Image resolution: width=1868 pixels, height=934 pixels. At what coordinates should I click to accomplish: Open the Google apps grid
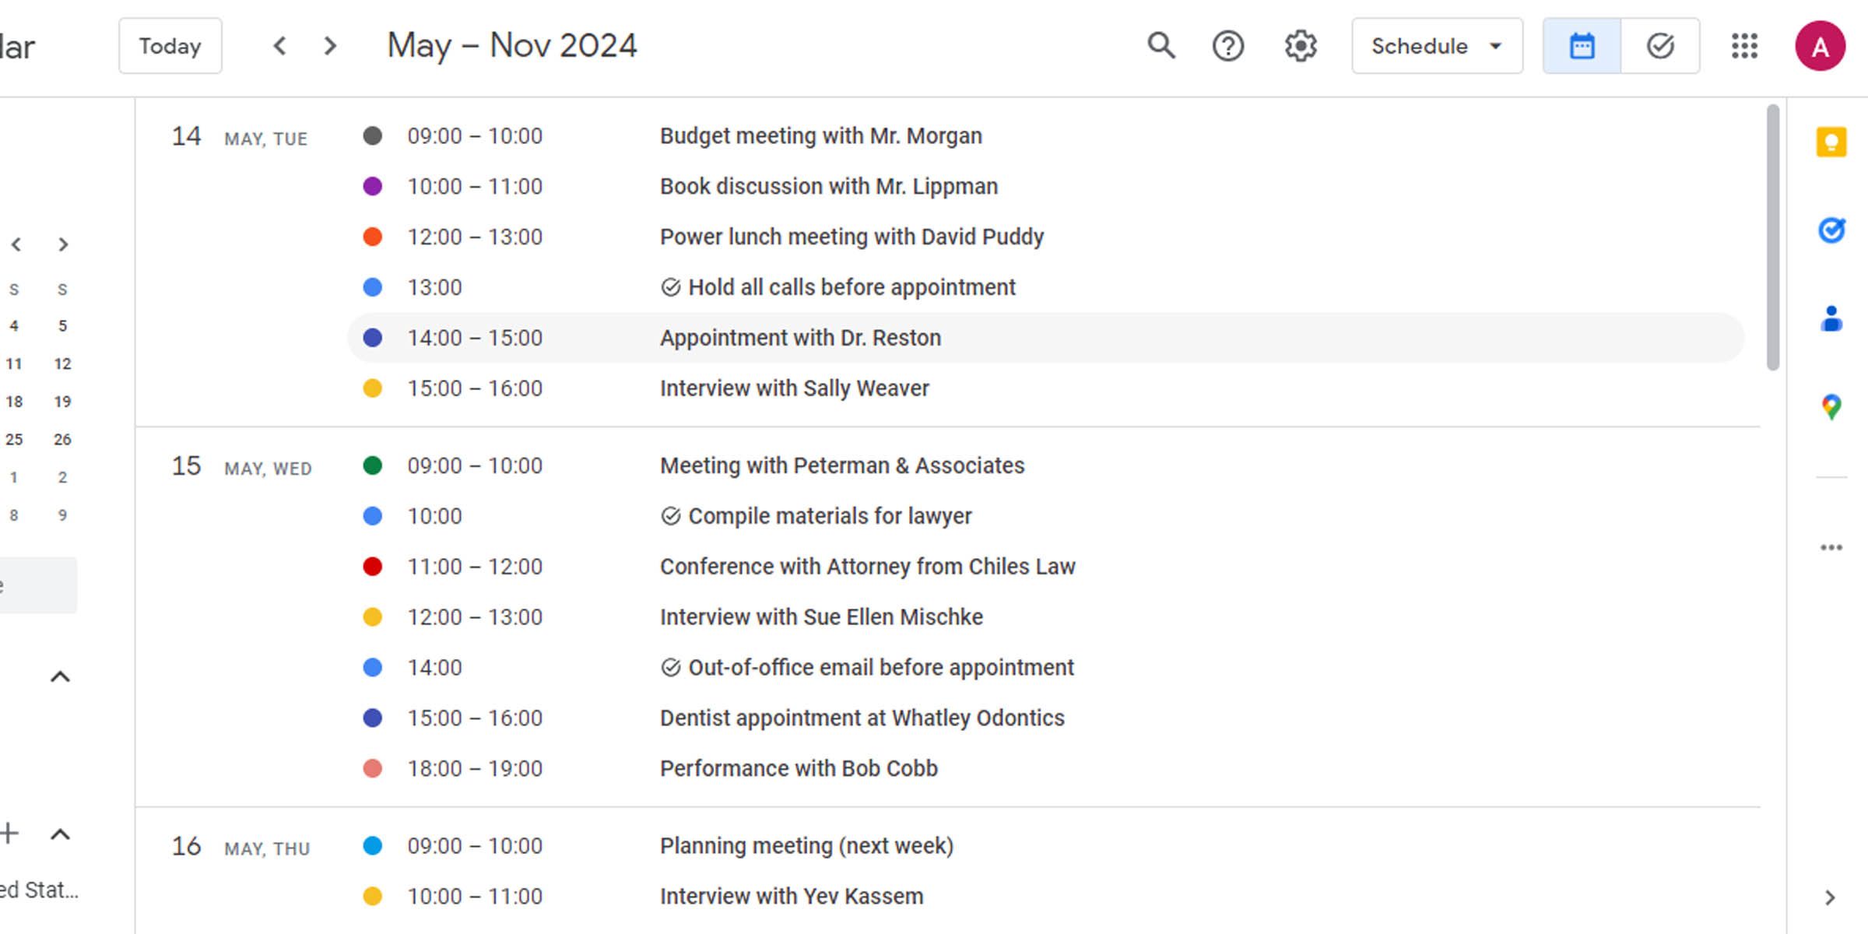[1746, 46]
